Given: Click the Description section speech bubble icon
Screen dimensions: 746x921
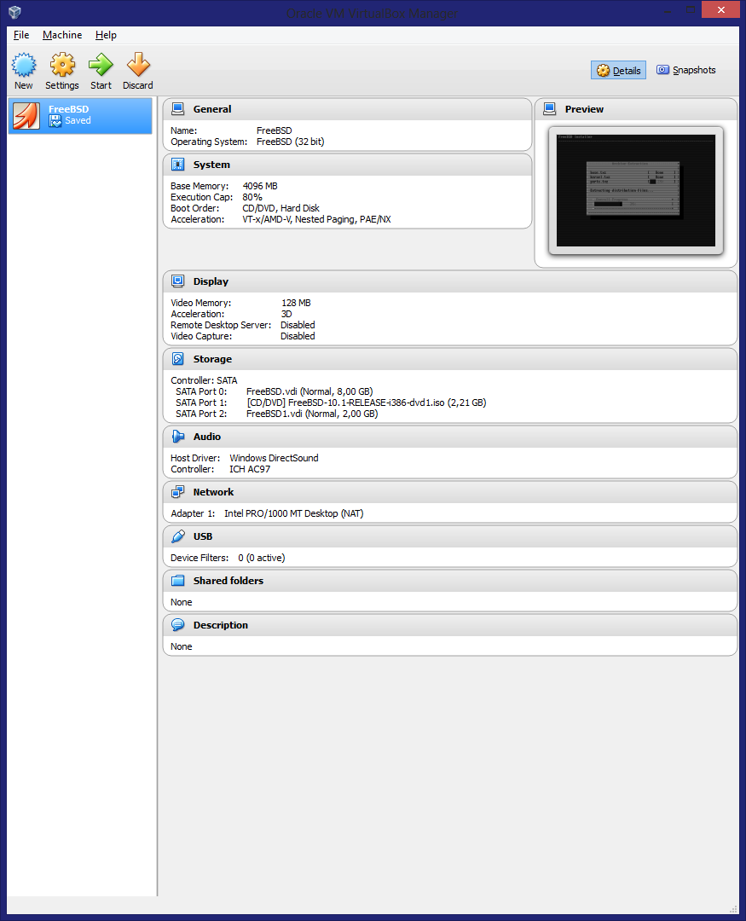Looking at the screenshot, I should pyautogui.click(x=177, y=625).
